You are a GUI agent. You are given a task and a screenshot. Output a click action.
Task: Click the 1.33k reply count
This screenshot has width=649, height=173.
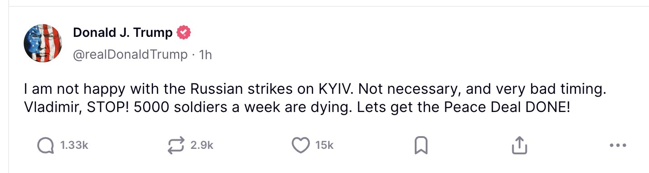click(x=73, y=146)
